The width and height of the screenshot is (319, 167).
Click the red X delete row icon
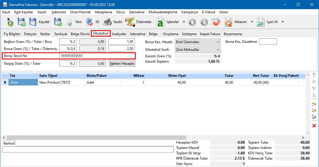click(314, 126)
